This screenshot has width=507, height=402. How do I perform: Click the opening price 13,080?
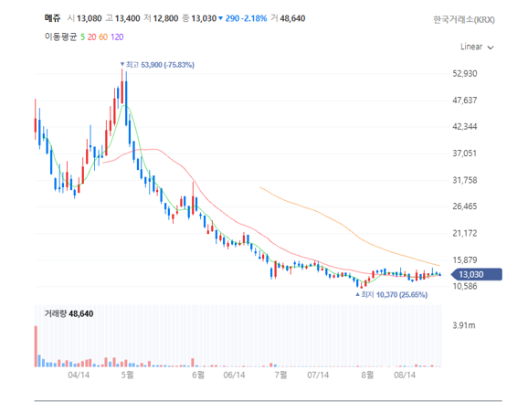point(89,18)
